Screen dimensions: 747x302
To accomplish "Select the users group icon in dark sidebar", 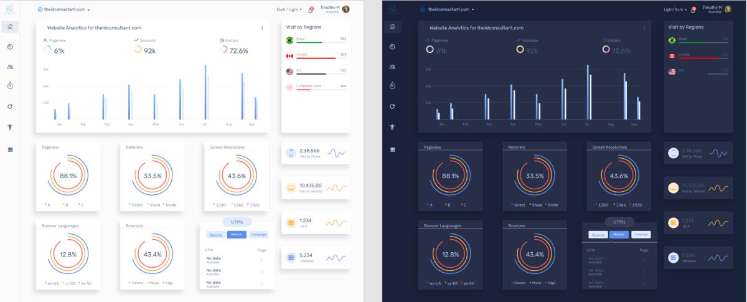I will coord(392,67).
